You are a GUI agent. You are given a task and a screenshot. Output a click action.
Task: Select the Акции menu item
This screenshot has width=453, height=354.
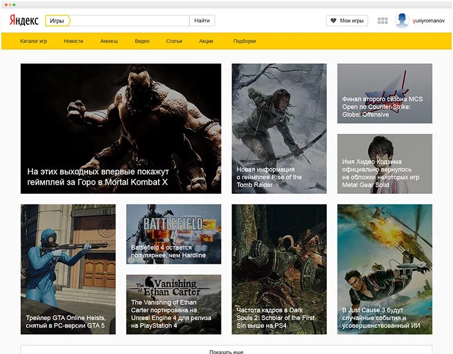pyautogui.click(x=206, y=41)
